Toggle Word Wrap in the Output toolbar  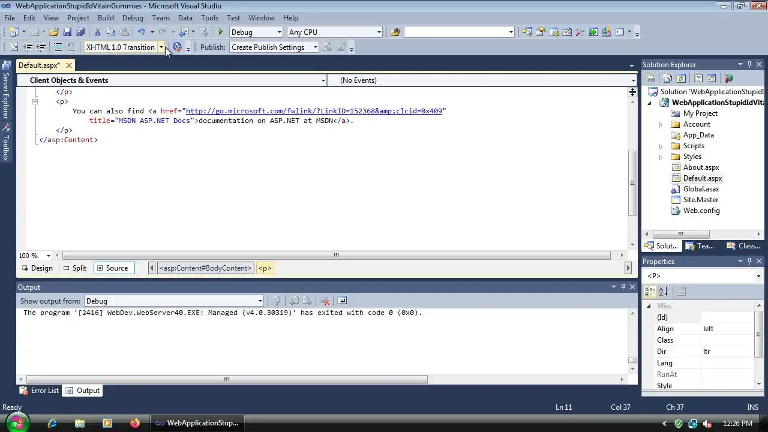tap(342, 301)
